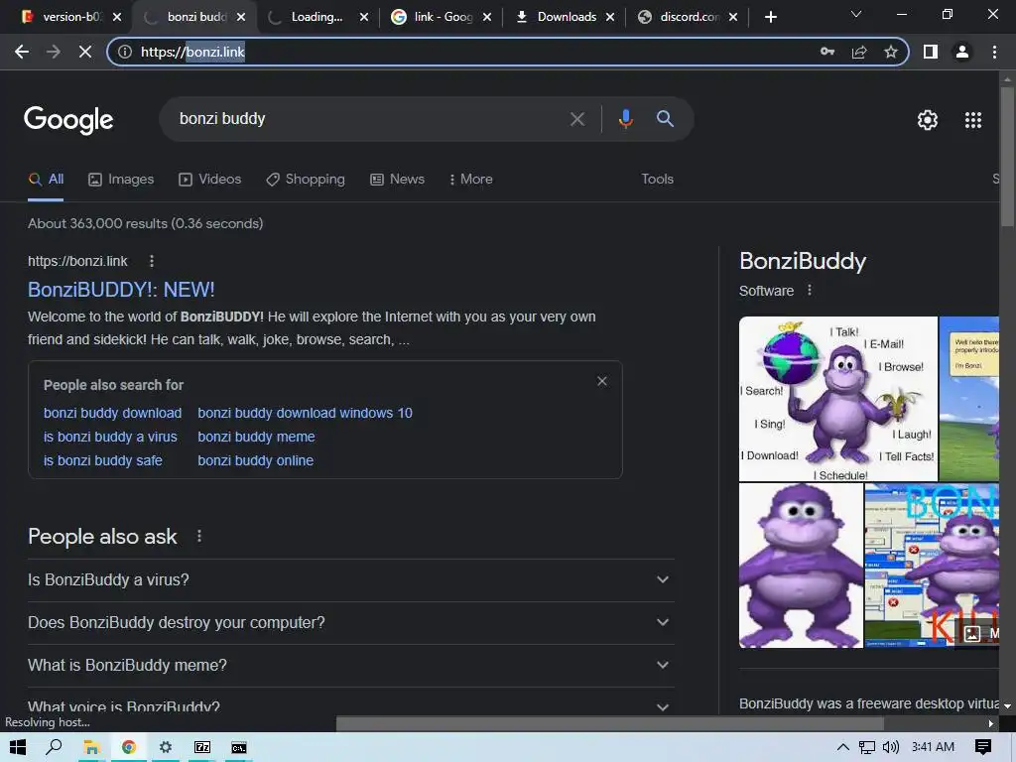Stop loading the page
The width and height of the screenshot is (1016, 762).
click(85, 52)
